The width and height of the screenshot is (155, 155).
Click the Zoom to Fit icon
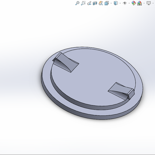click(77, 3)
